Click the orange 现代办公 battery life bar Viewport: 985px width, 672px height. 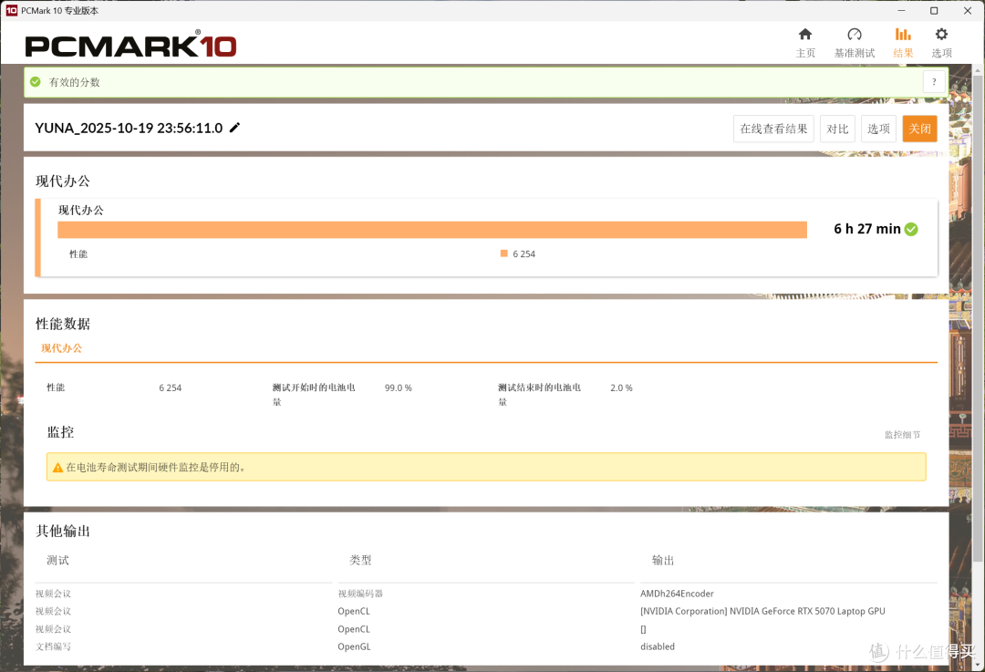point(432,230)
